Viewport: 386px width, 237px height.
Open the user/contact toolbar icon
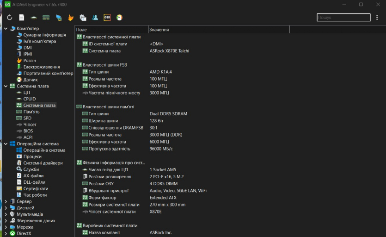tap(95, 18)
